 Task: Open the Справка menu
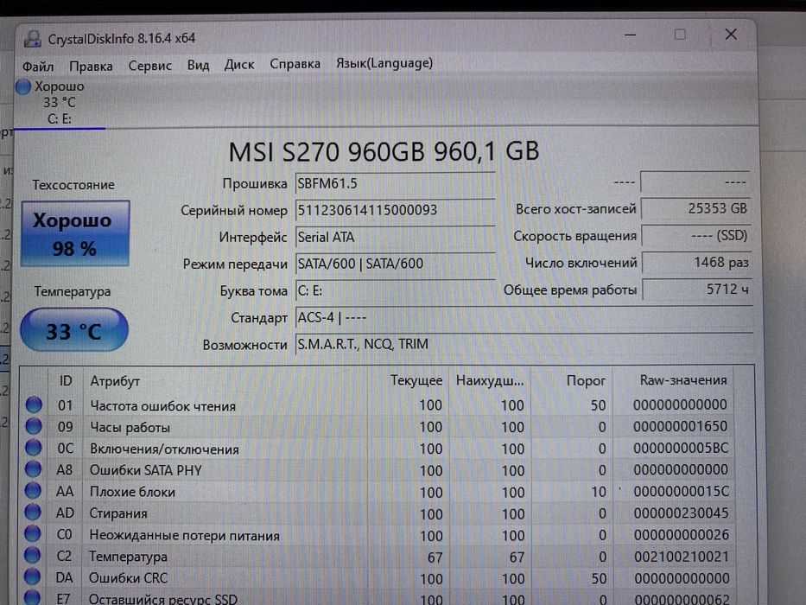295,64
